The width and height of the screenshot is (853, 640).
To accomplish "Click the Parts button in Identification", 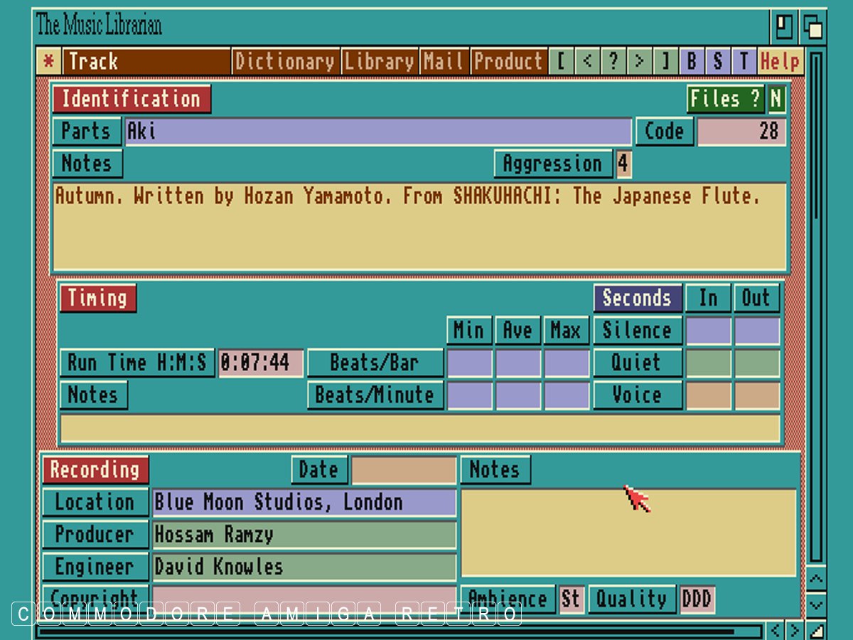I will click(86, 132).
